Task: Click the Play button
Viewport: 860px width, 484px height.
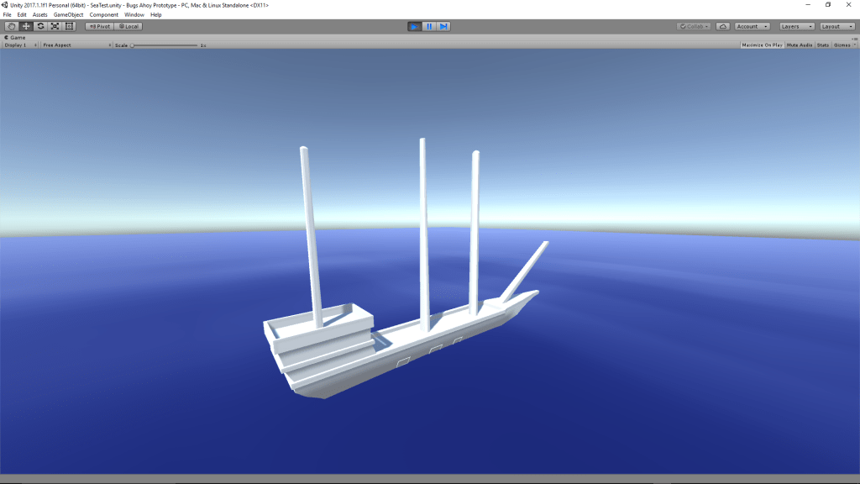Action: pos(415,26)
